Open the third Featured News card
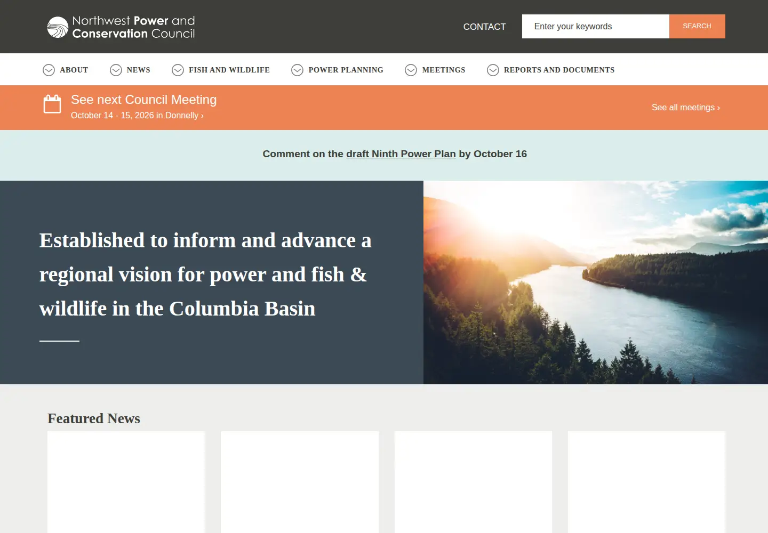 473,482
